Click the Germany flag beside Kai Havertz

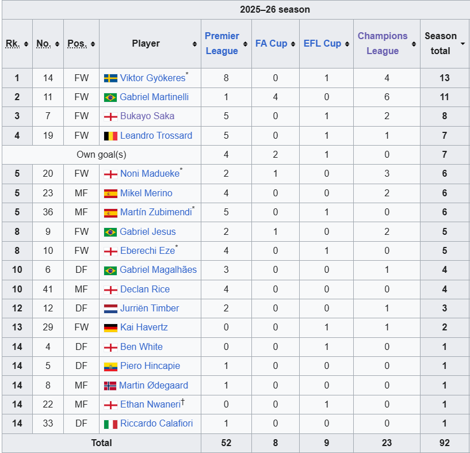click(110, 328)
